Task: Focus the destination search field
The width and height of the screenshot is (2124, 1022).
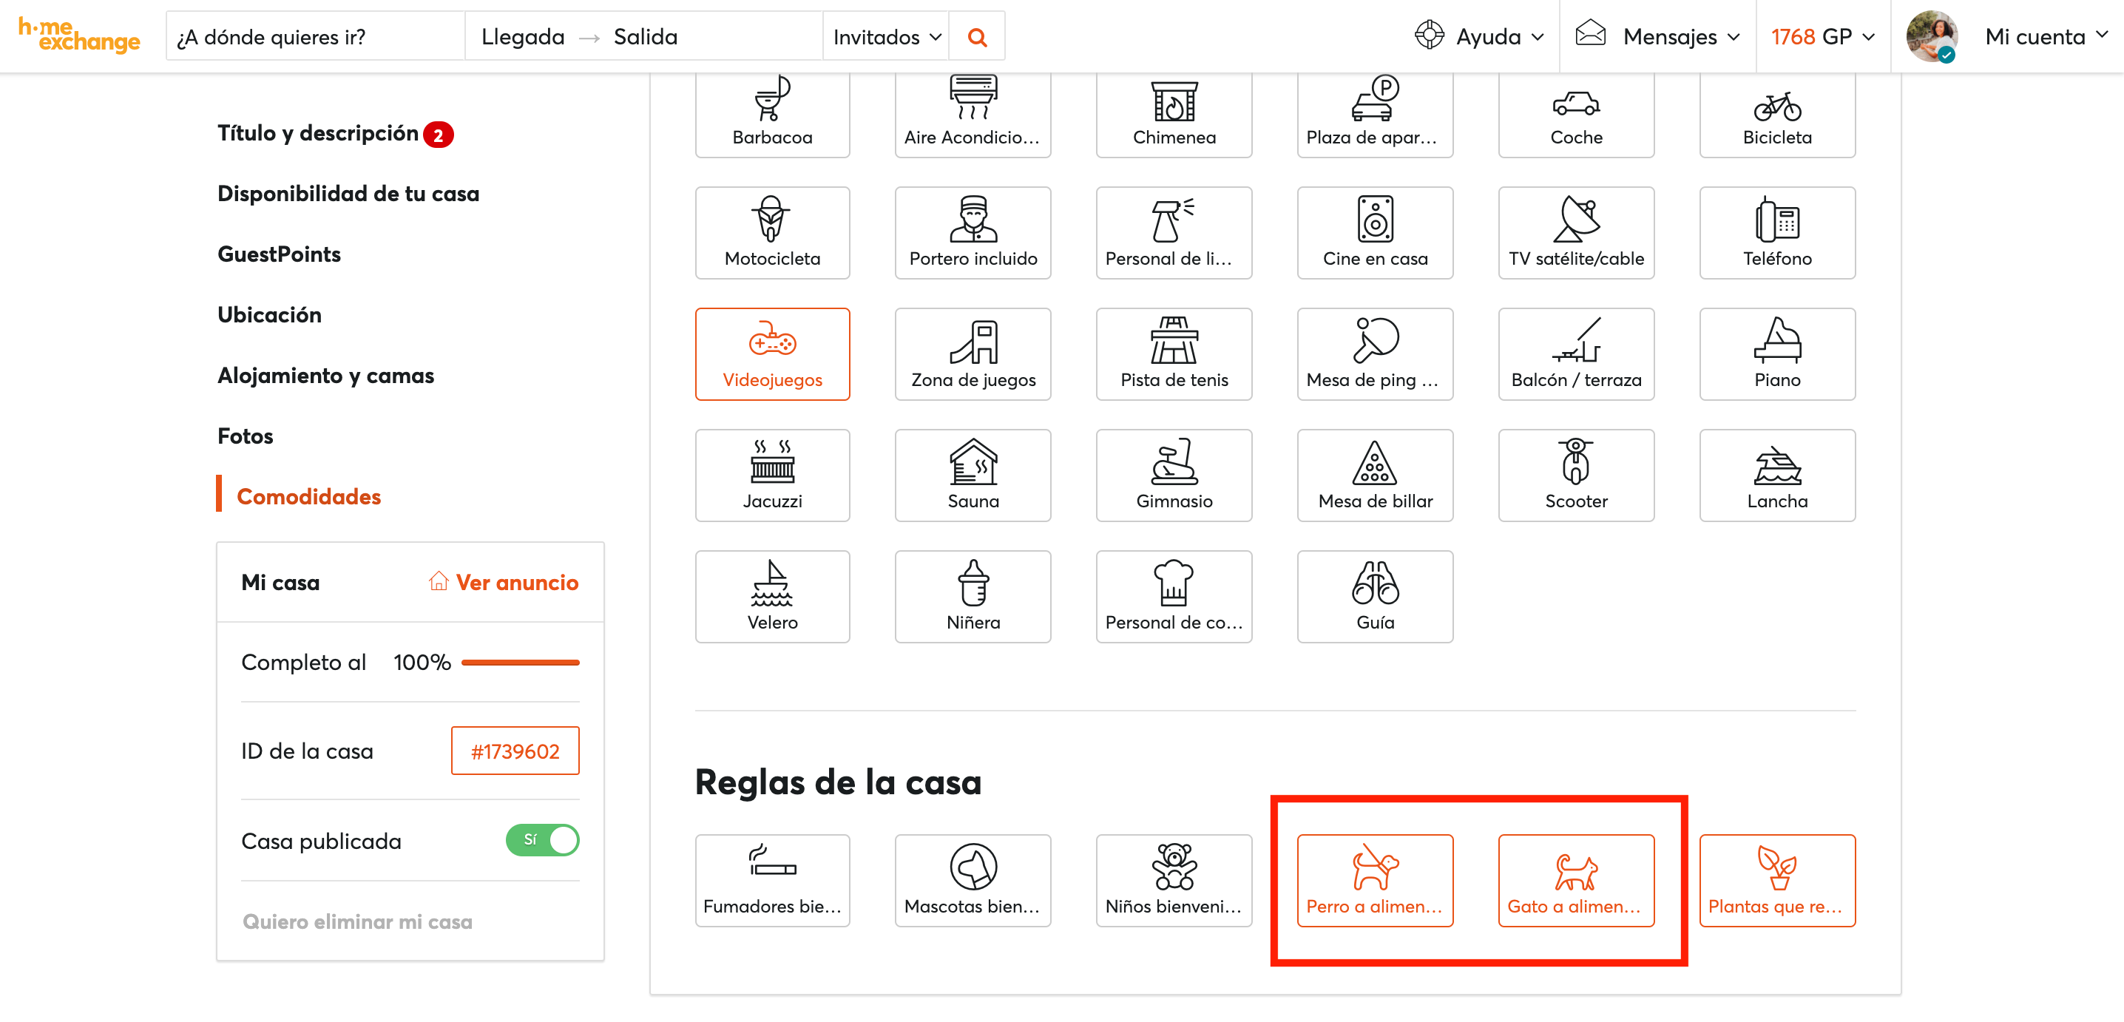Action: (x=314, y=37)
